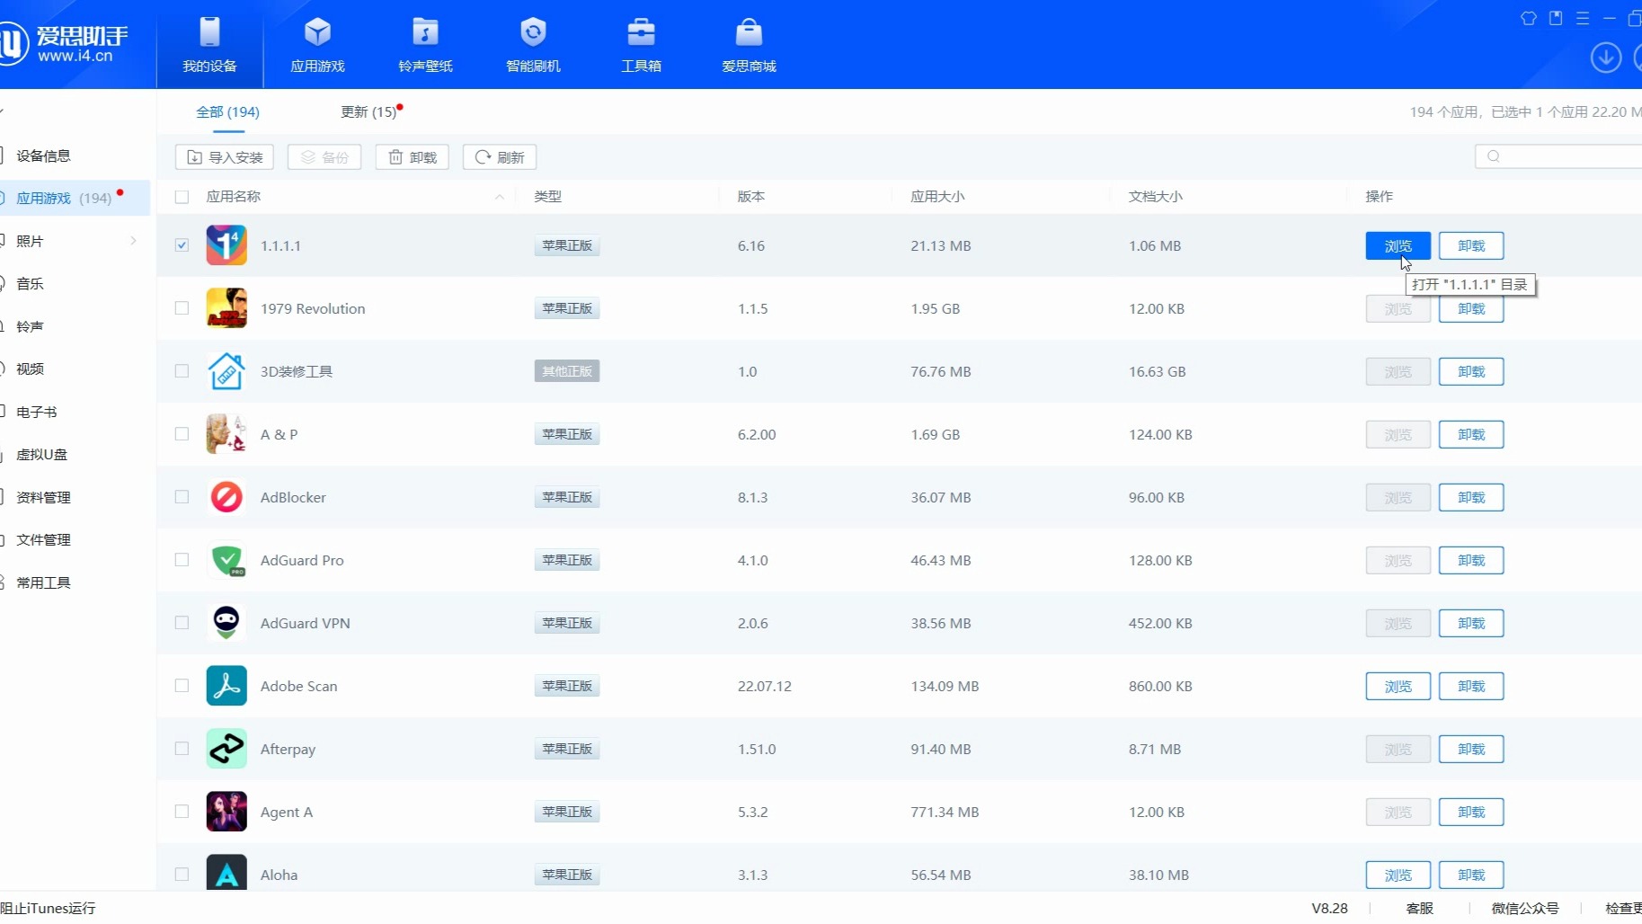The image size is (1642, 924).
Task: Click the skin/theme shirt icon in title bar
Action: click(x=1528, y=18)
